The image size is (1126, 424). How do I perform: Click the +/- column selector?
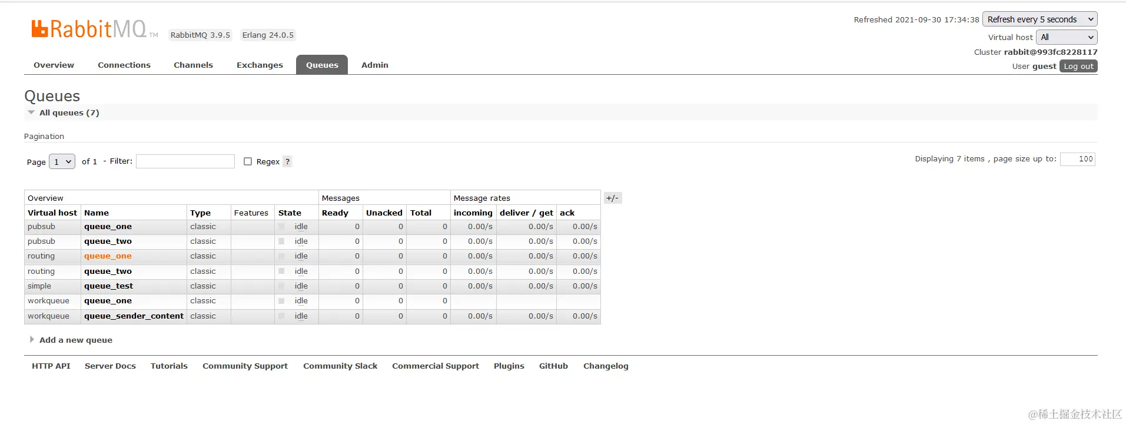612,198
